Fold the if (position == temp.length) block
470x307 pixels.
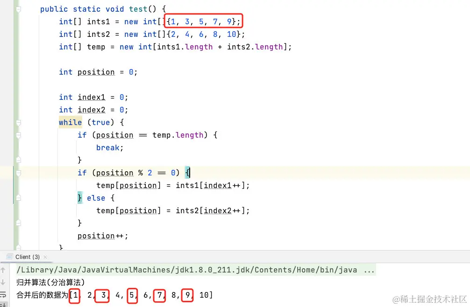[18, 135]
